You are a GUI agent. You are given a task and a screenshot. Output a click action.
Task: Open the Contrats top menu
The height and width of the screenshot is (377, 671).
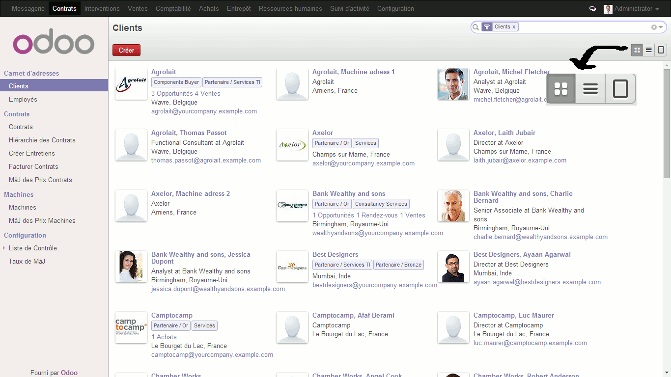click(x=64, y=8)
